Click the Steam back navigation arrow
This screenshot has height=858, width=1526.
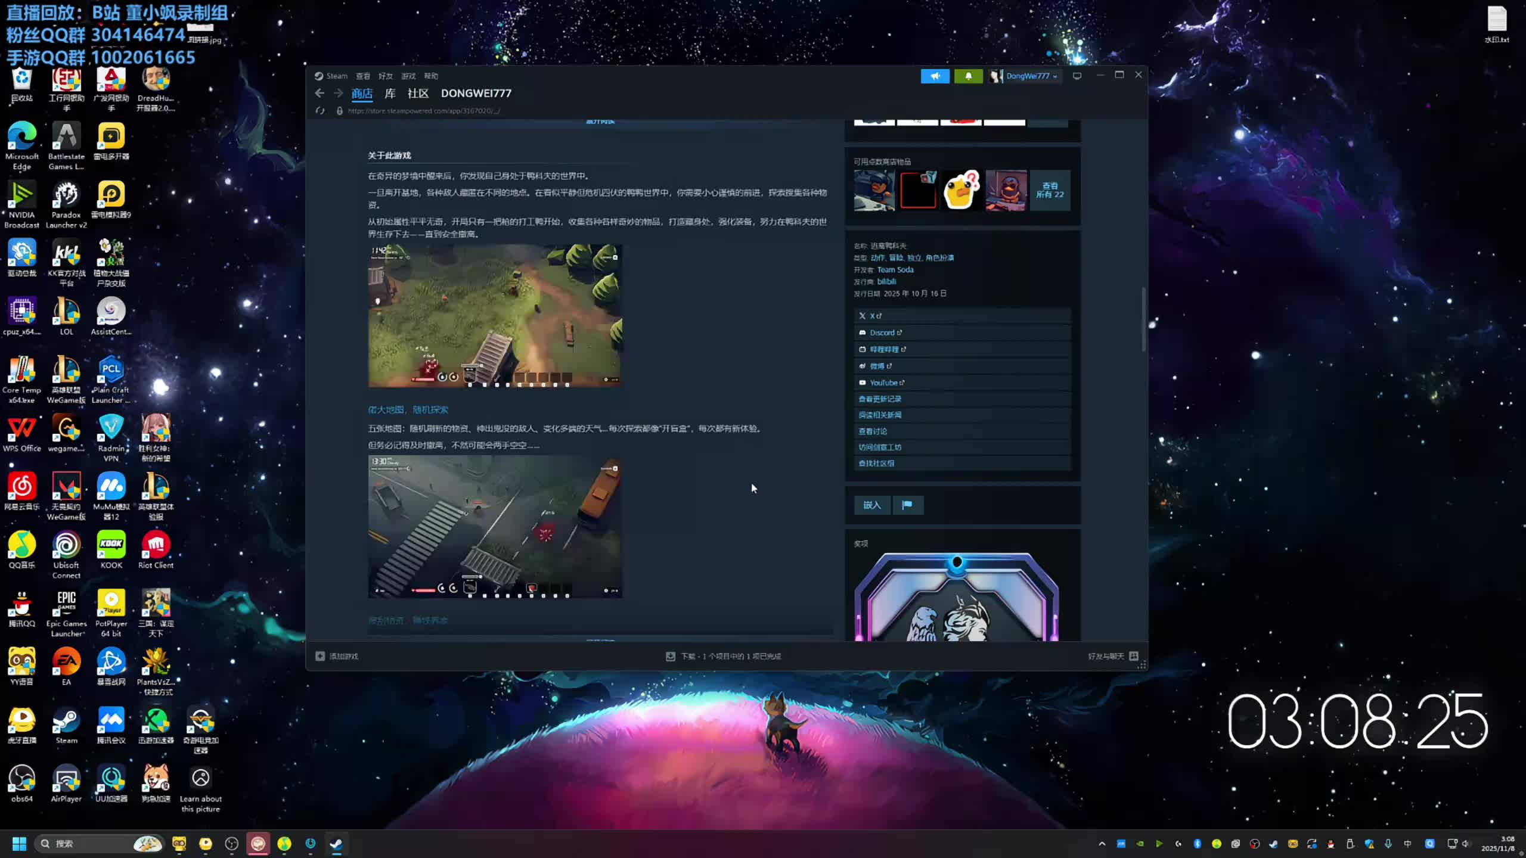pyautogui.click(x=320, y=93)
